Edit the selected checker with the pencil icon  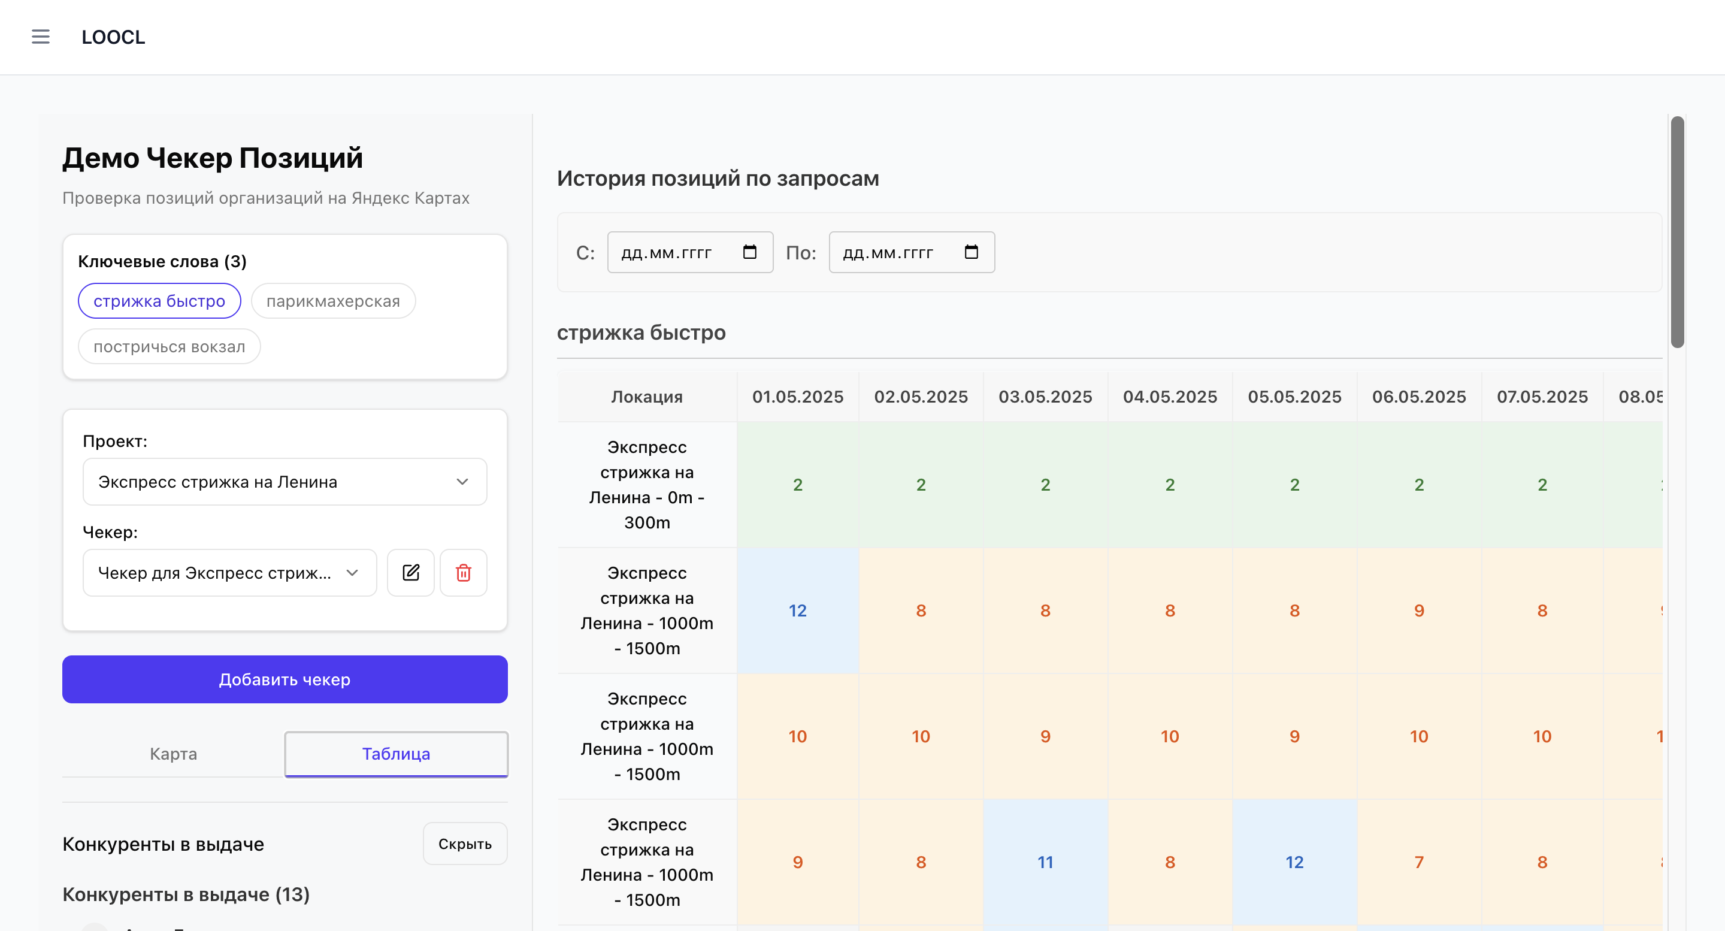(410, 572)
